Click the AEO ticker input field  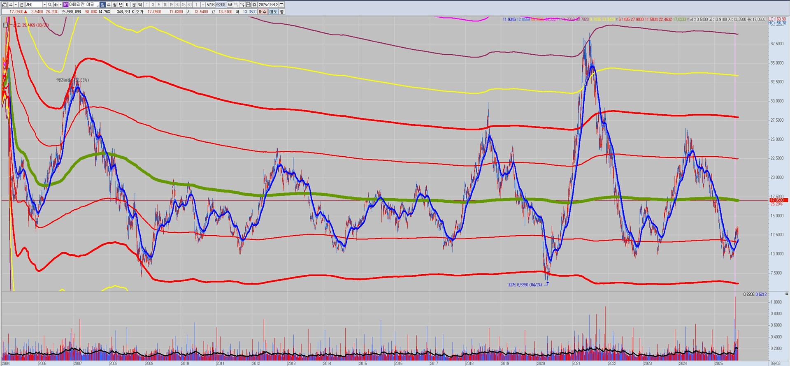[34, 5]
